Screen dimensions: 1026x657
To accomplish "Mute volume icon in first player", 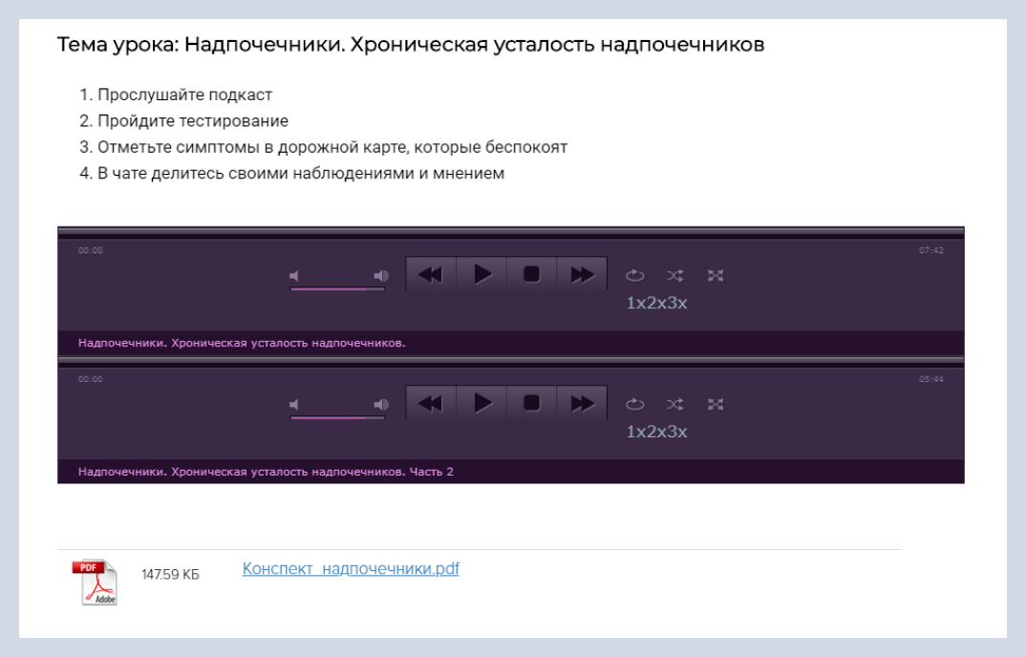I will tap(294, 275).
